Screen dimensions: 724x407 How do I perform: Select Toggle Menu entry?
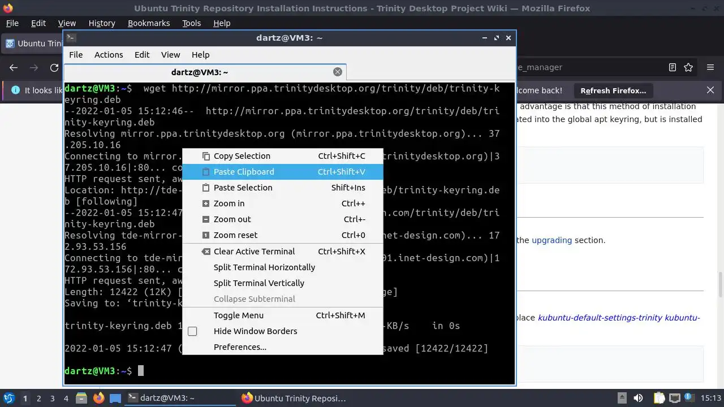click(282, 315)
